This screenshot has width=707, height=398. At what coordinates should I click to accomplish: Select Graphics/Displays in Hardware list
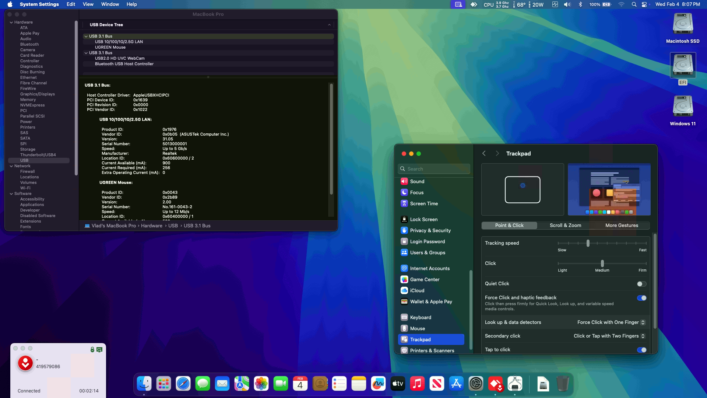click(38, 94)
